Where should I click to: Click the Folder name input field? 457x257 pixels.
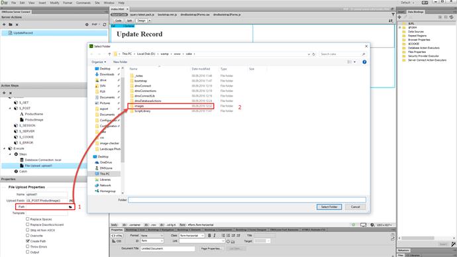(247, 200)
